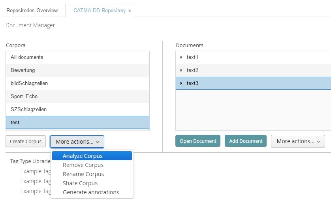
Task: Close the CATMA DB Repository tab
Action: coord(130,11)
